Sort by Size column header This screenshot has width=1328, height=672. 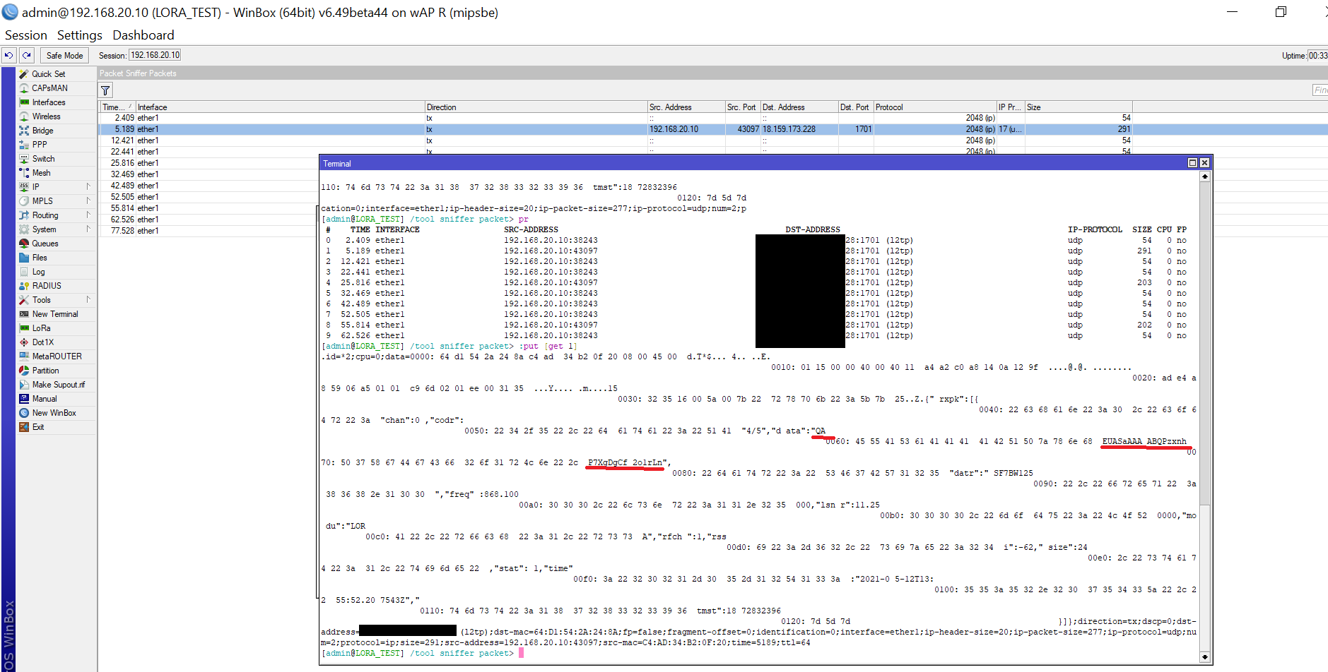(x=1079, y=107)
